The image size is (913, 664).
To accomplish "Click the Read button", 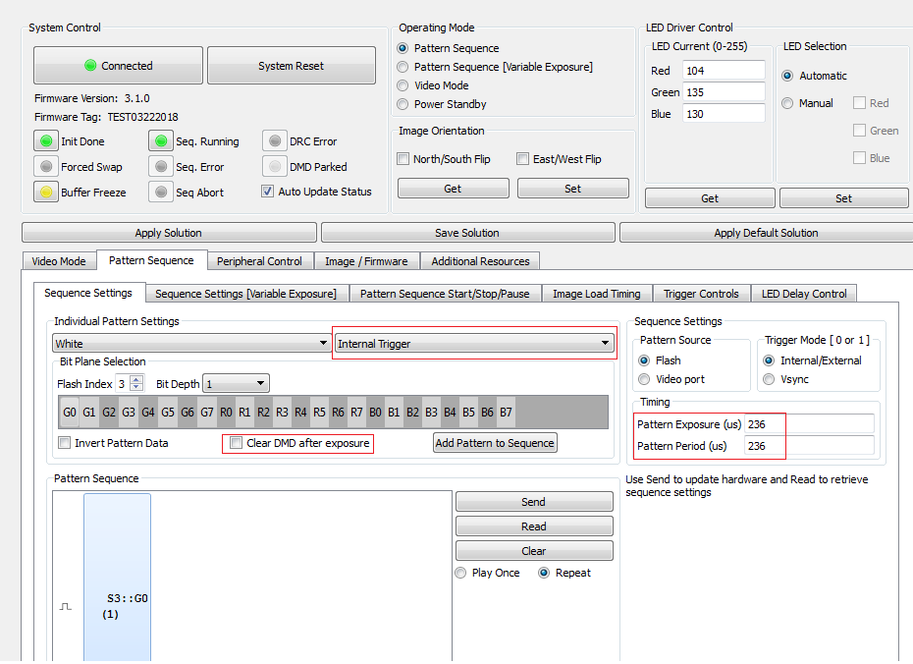I will pyautogui.click(x=534, y=526).
